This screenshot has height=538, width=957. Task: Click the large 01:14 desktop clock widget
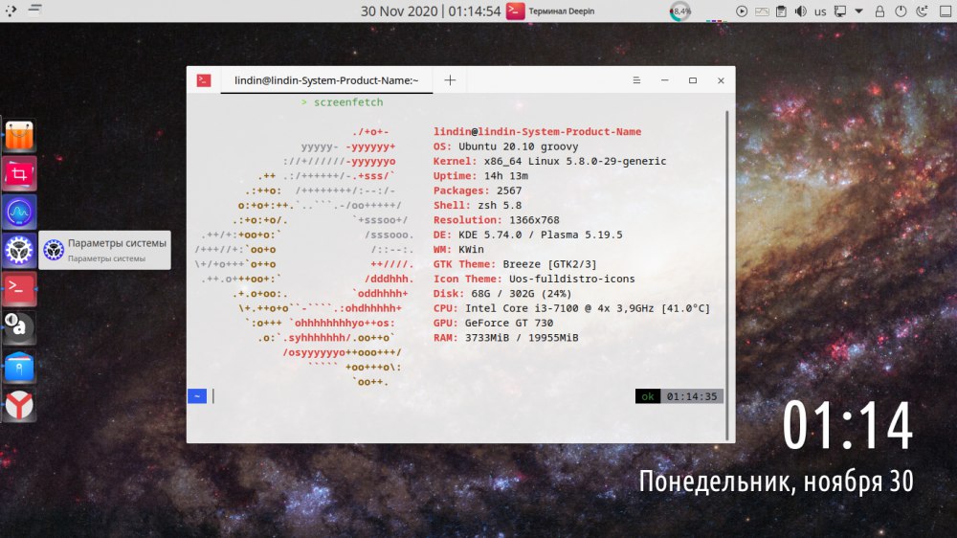[847, 426]
